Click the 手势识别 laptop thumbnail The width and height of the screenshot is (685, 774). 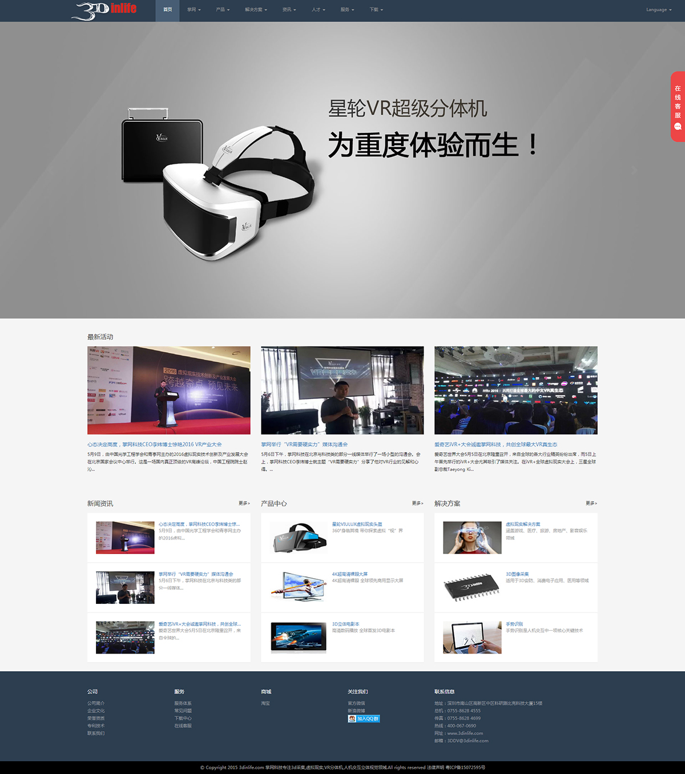472,638
